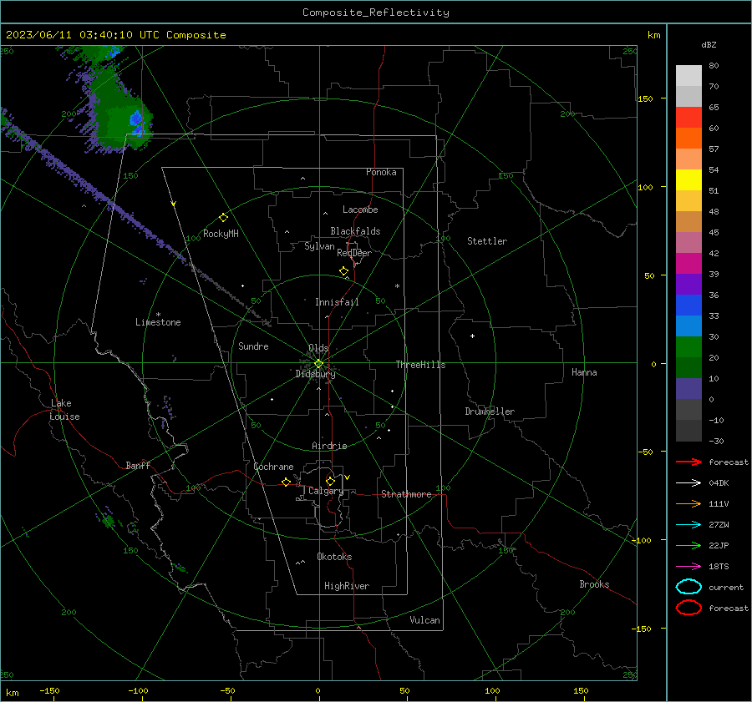Click the Composite_Reflectivity title
This screenshot has height=702, width=752.
pyautogui.click(x=375, y=13)
